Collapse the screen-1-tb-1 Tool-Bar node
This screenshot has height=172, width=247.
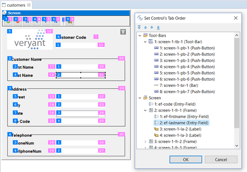pos(145,42)
